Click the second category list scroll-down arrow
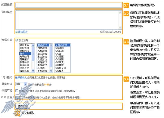This screenshot has width=164, height=118. click(51, 71)
